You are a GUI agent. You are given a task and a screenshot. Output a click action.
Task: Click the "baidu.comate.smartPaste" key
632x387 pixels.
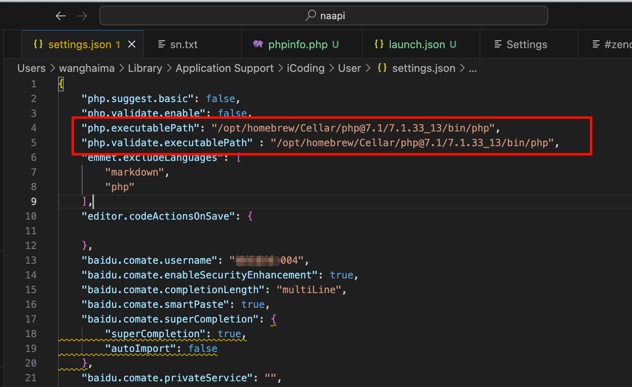155,305
